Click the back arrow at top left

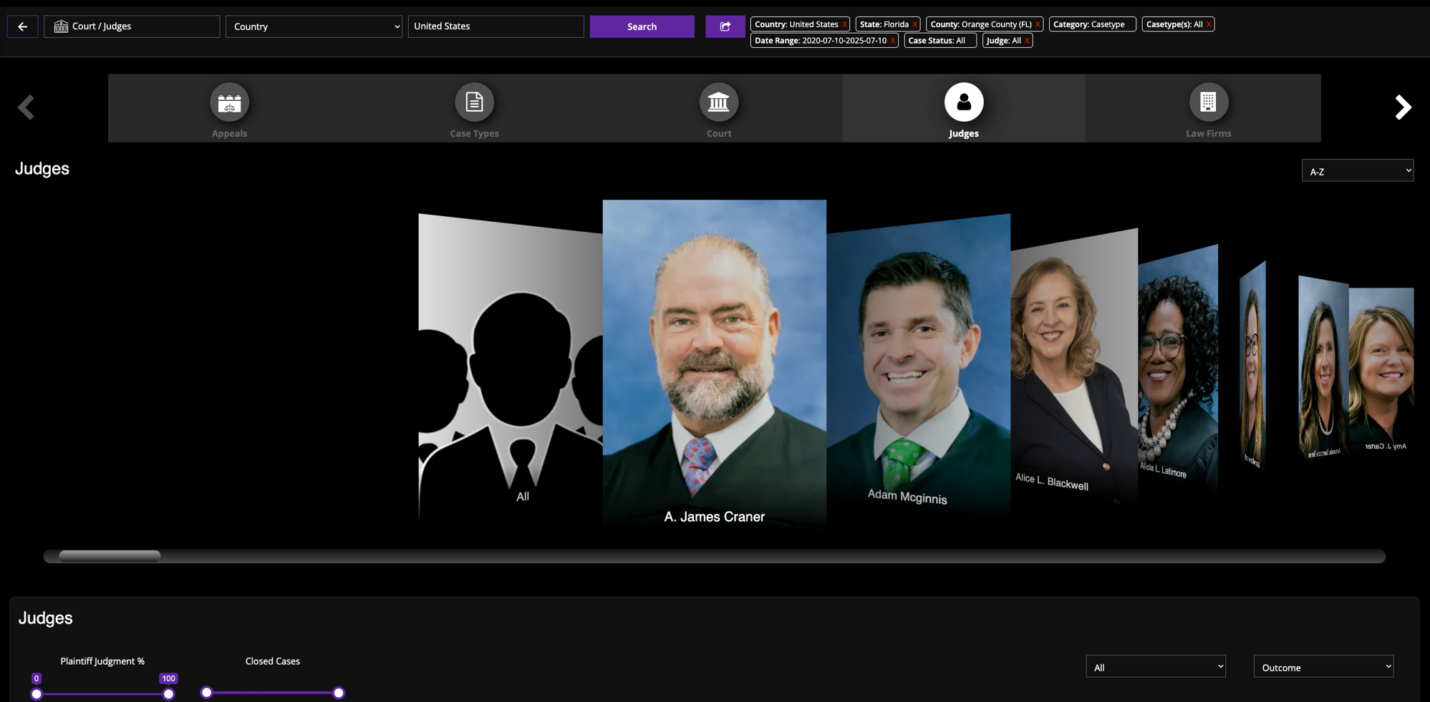coord(22,26)
